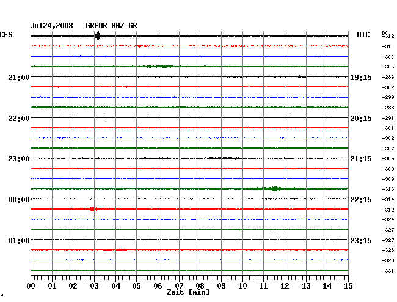Click the black thickened signal on 23:00 trace
This screenshot has width=397, height=302.
(x=224, y=158)
